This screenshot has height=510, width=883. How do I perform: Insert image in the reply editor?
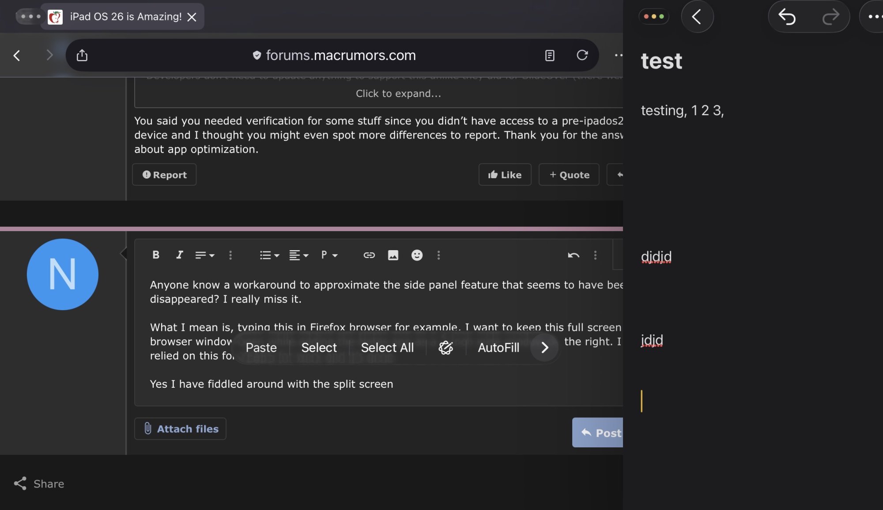[393, 255]
